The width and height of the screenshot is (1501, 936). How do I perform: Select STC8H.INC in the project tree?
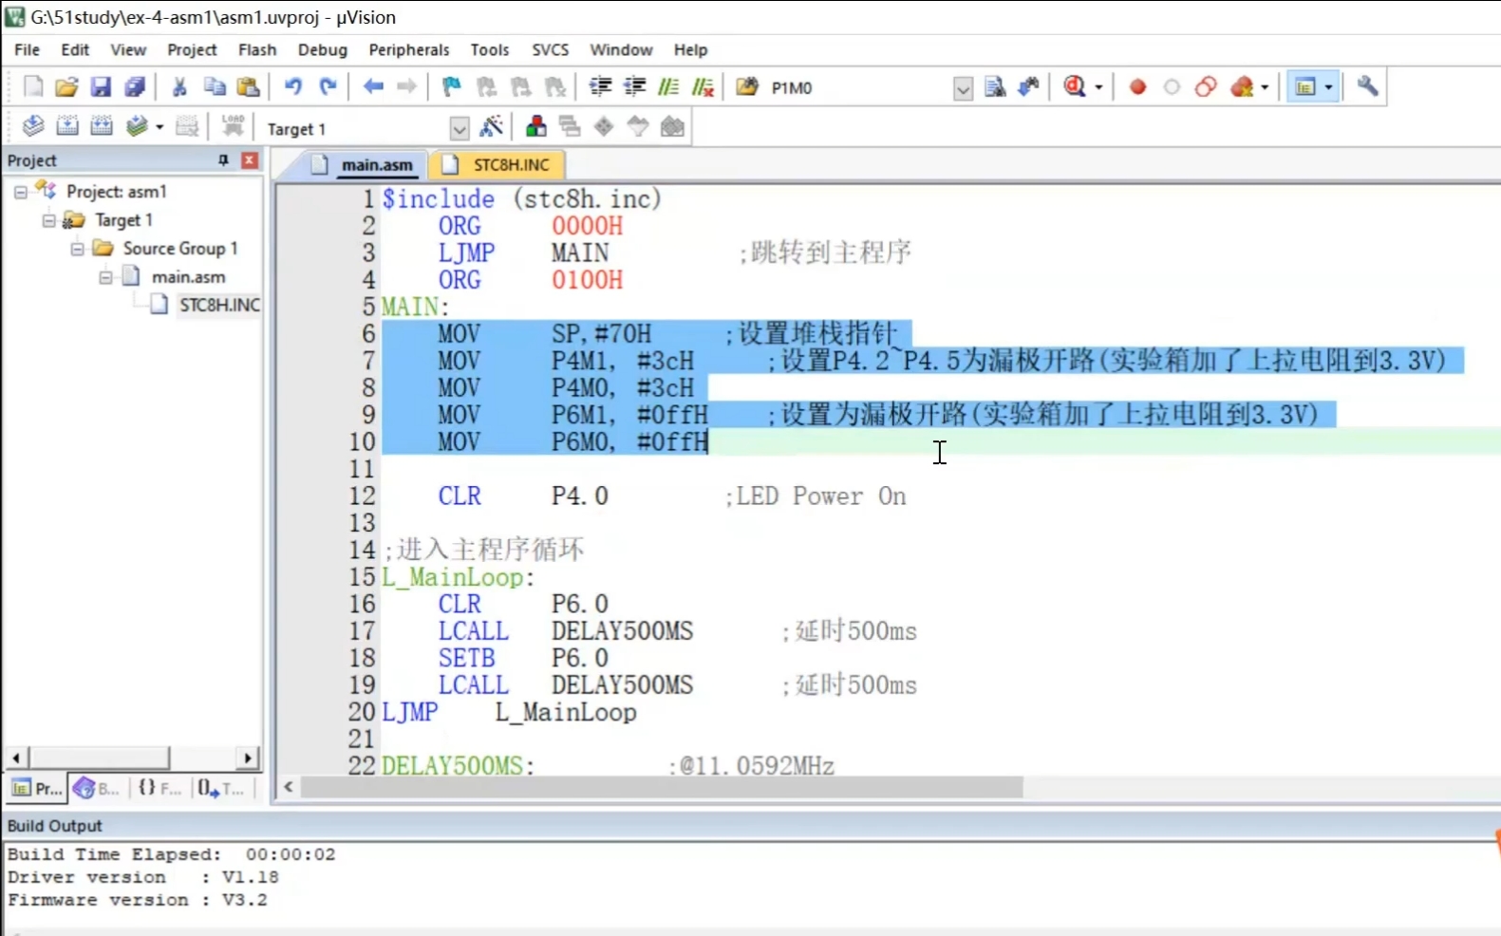(218, 305)
